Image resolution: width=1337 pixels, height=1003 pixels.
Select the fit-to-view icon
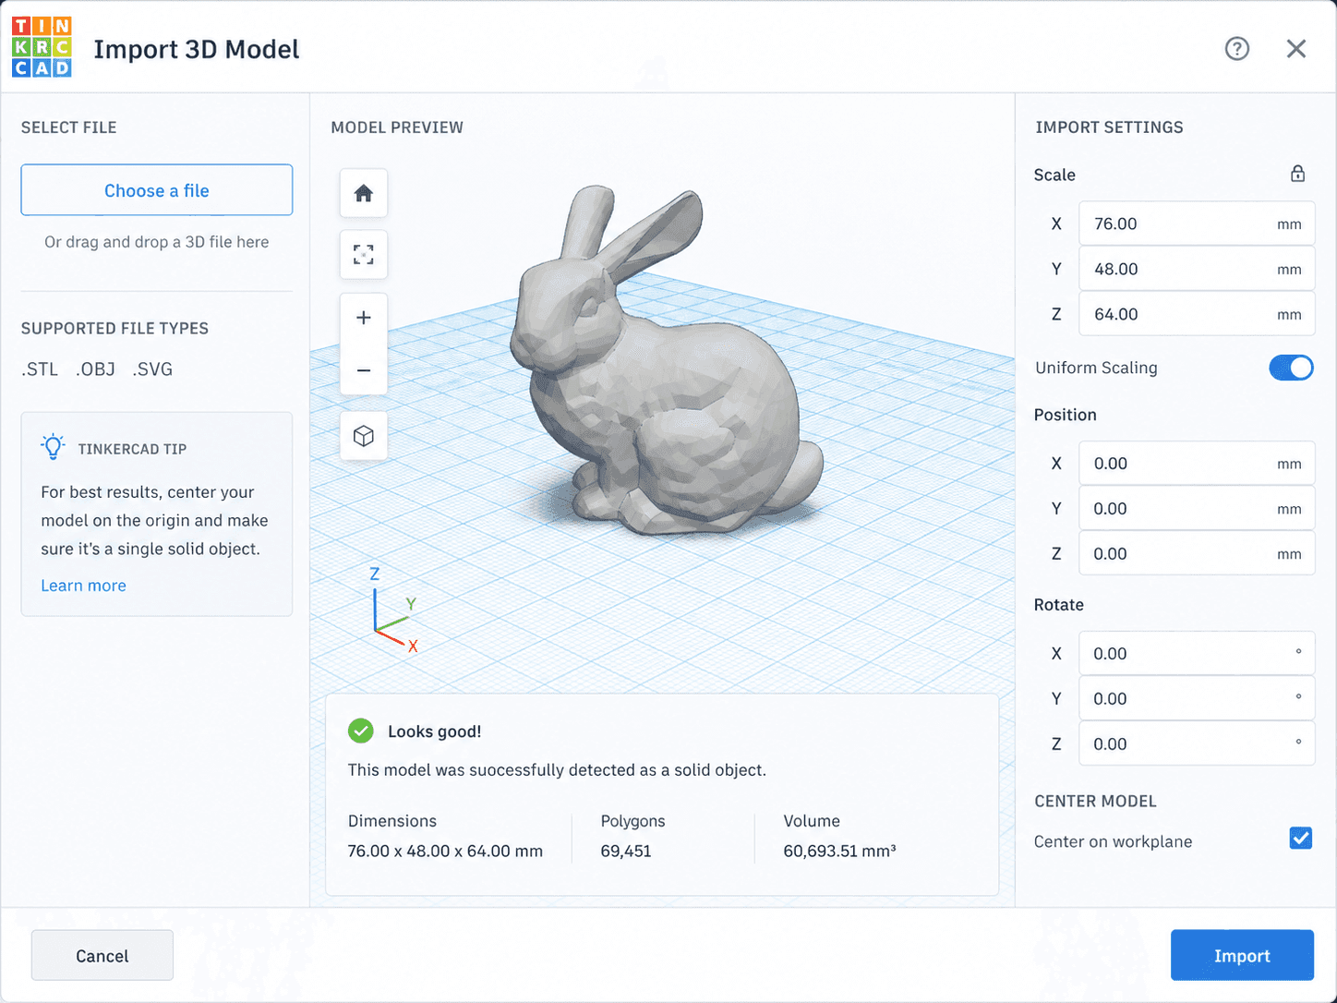click(x=363, y=255)
